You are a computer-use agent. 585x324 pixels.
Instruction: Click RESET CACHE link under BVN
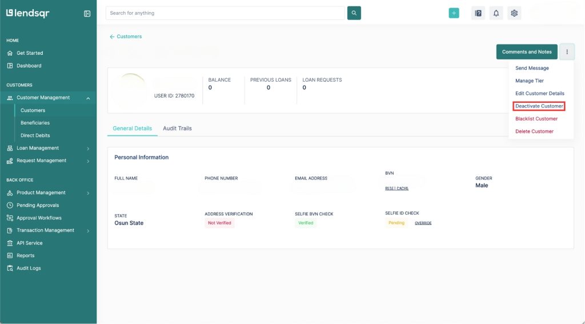click(x=396, y=189)
